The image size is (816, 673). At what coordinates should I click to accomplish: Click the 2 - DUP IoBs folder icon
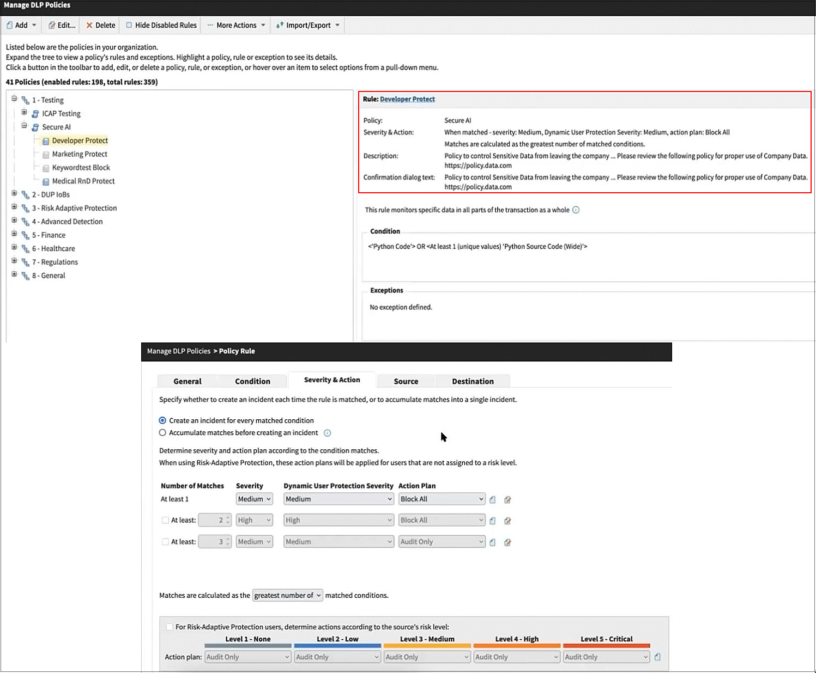click(x=25, y=194)
